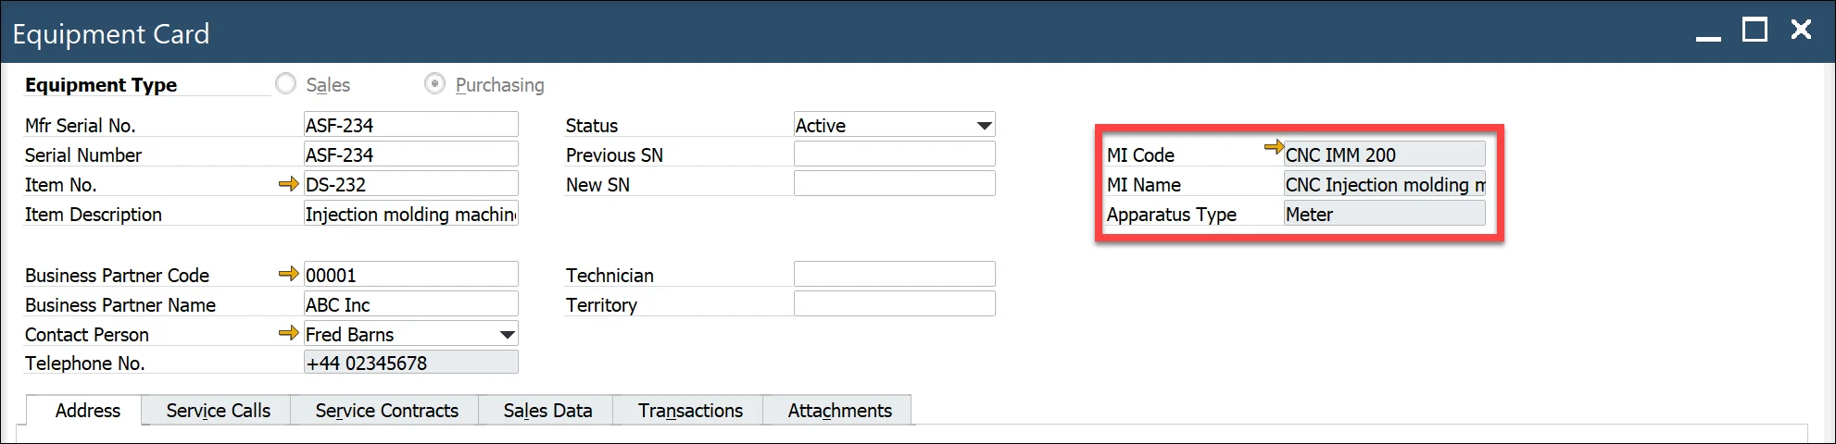Minimize the Equipment Card window
The width and height of the screenshot is (1836, 444).
[x=1708, y=33]
